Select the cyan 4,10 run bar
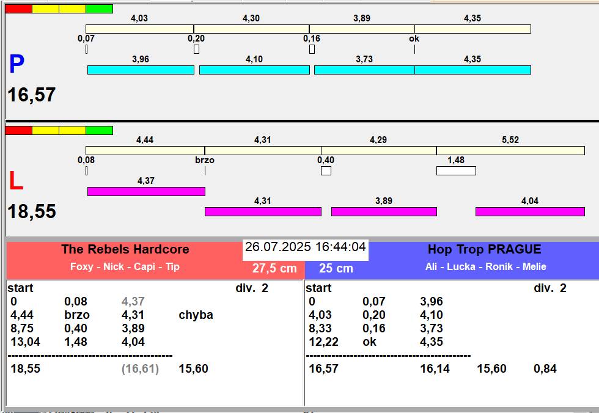This screenshot has height=413, width=599. coord(254,70)
